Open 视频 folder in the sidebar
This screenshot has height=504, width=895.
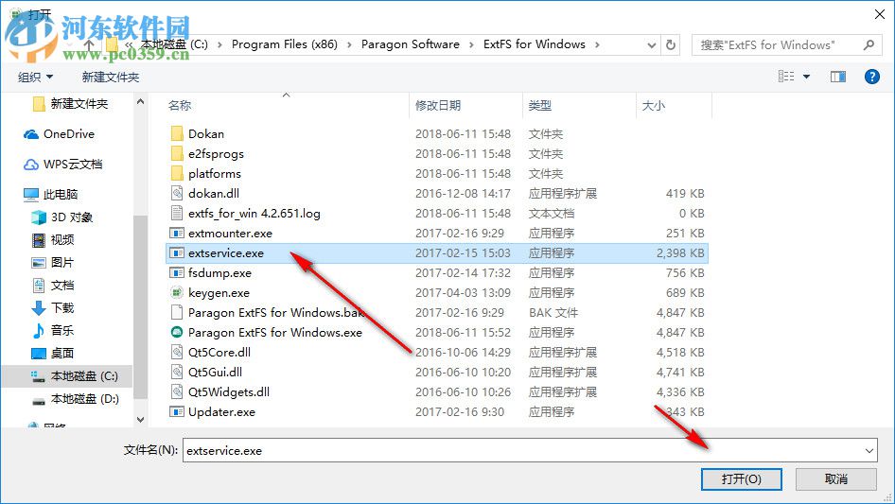click(x=53, y=240)
